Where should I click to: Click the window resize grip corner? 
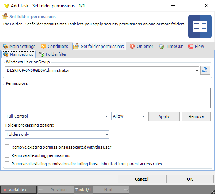click(213, 191)
